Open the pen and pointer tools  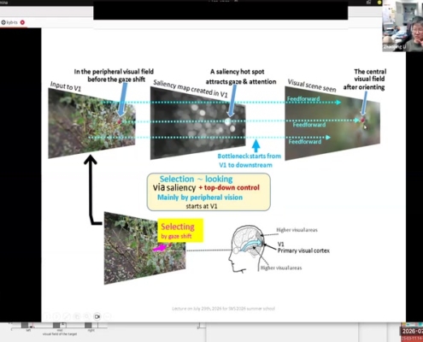click(x=67, y=316)
